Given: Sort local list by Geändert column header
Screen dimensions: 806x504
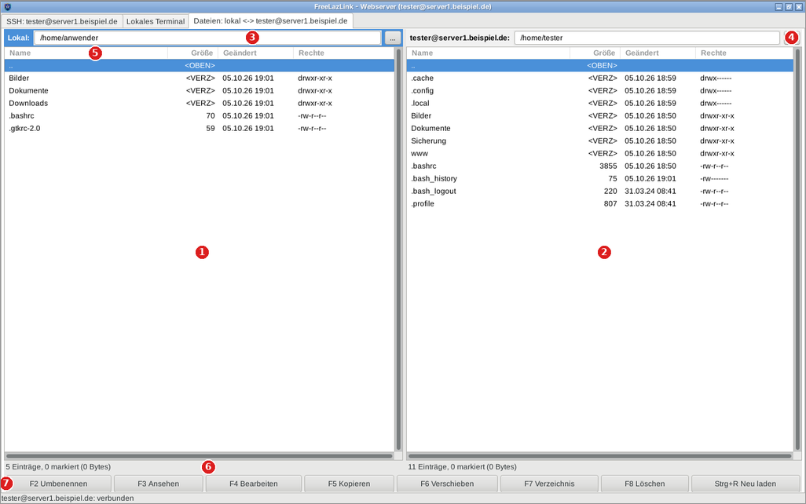Looking at the screenshot, I should click(x=255, y=53).
